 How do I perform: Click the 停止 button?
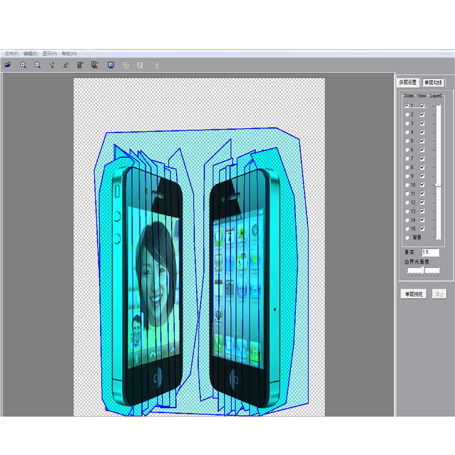pos(439,294)
